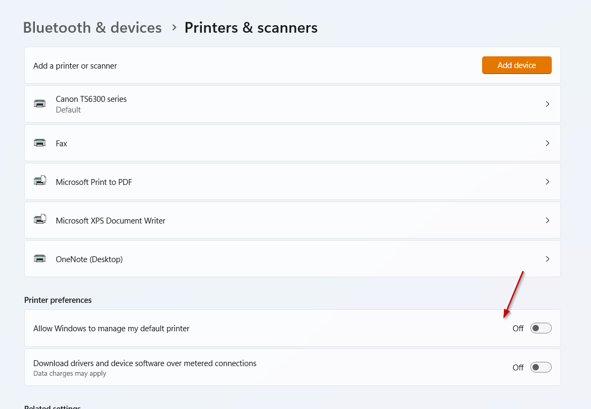Click the Add device button
Viewport: 591px width, 409px height.
pyautogui.click(x=516, y=65)
